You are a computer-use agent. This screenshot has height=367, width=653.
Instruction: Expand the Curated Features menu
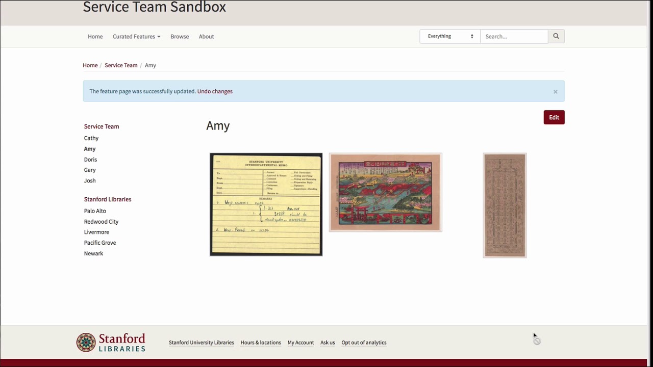click(136, 37)
